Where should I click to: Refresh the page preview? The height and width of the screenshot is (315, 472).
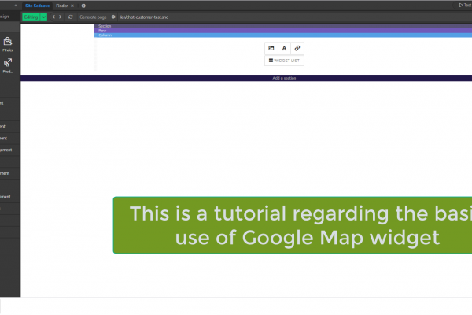pyautogui.click(x=71, y=17)
